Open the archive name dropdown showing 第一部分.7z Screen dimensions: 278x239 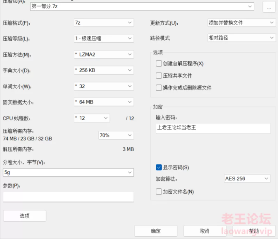pyautogui.click(x=142, y=7)
